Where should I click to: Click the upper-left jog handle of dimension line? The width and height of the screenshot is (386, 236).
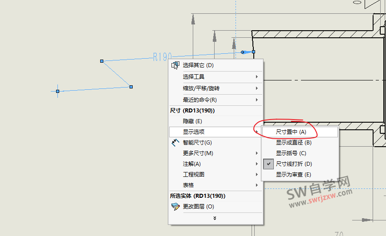[x=102, y=61]
